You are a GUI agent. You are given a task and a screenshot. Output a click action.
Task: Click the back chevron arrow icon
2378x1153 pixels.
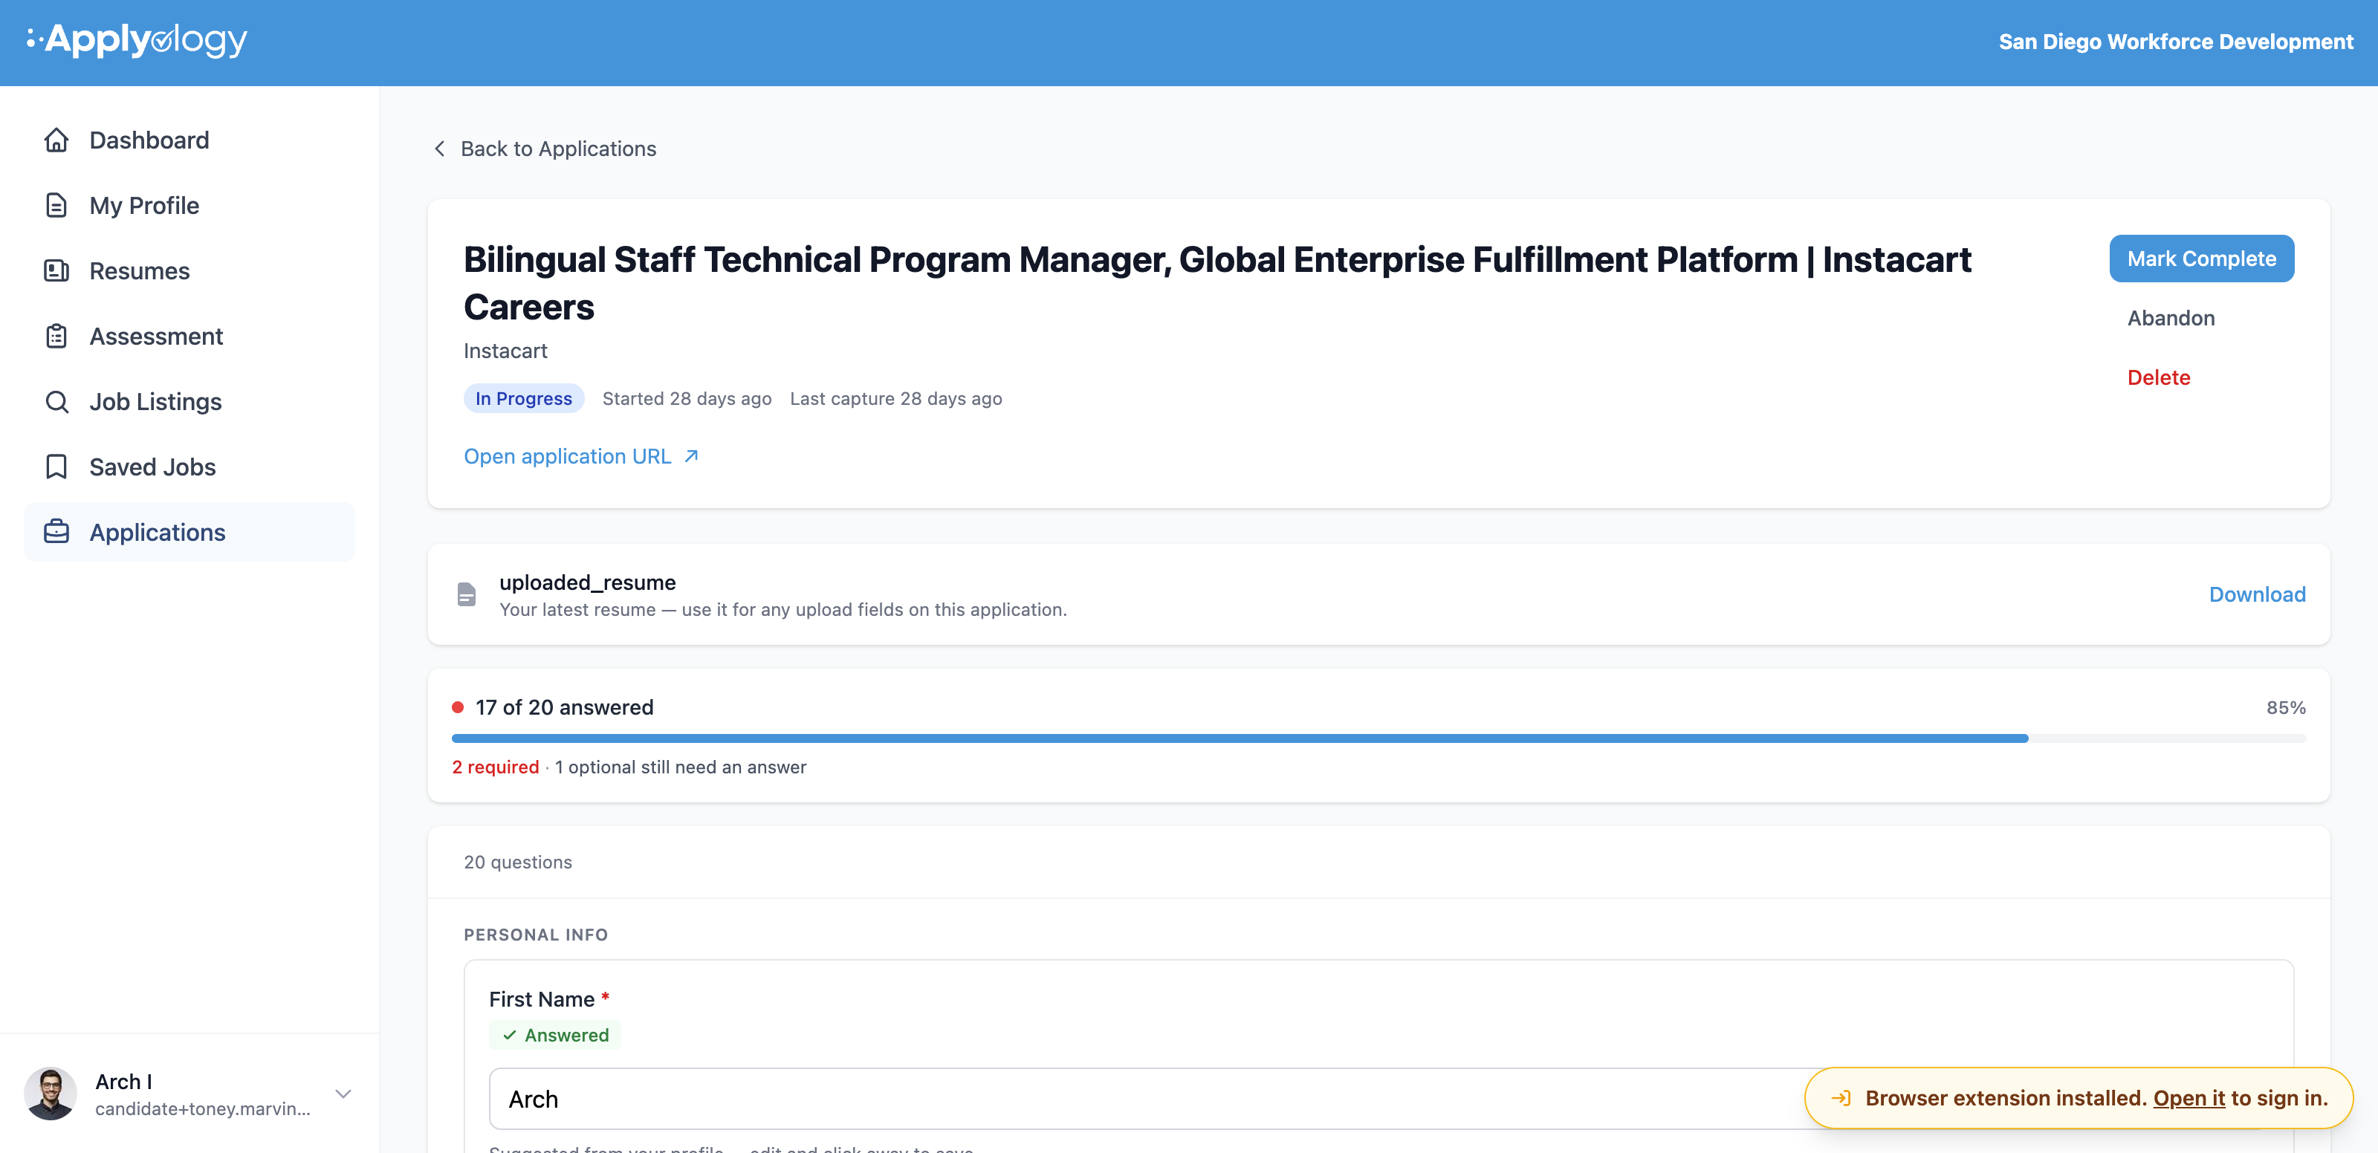coord(441,149)
